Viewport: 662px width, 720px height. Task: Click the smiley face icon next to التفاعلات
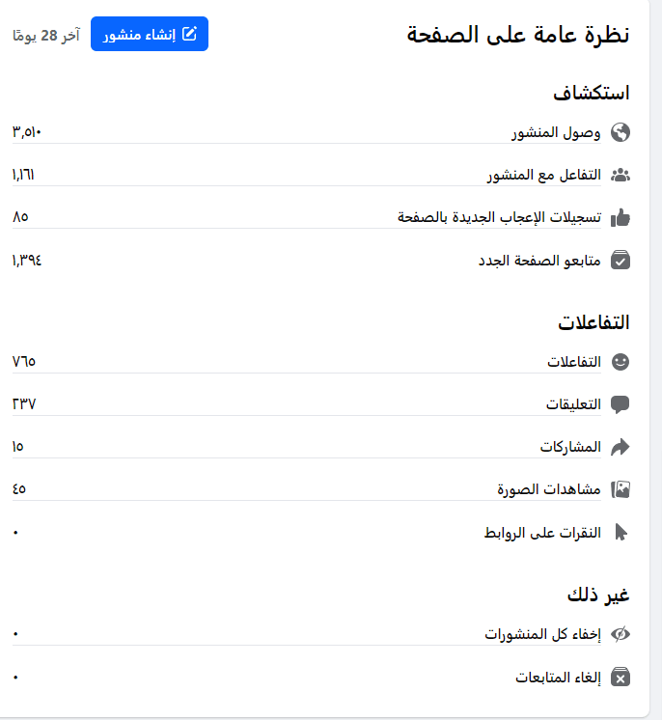coord(621,362)
